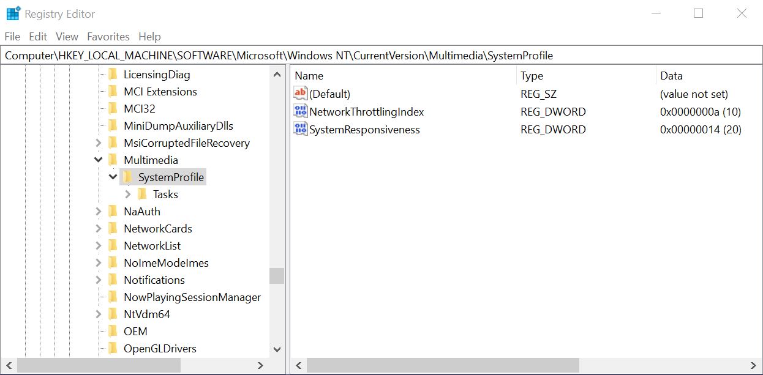Click the Tasks folder icon

[x=142, y=194]
